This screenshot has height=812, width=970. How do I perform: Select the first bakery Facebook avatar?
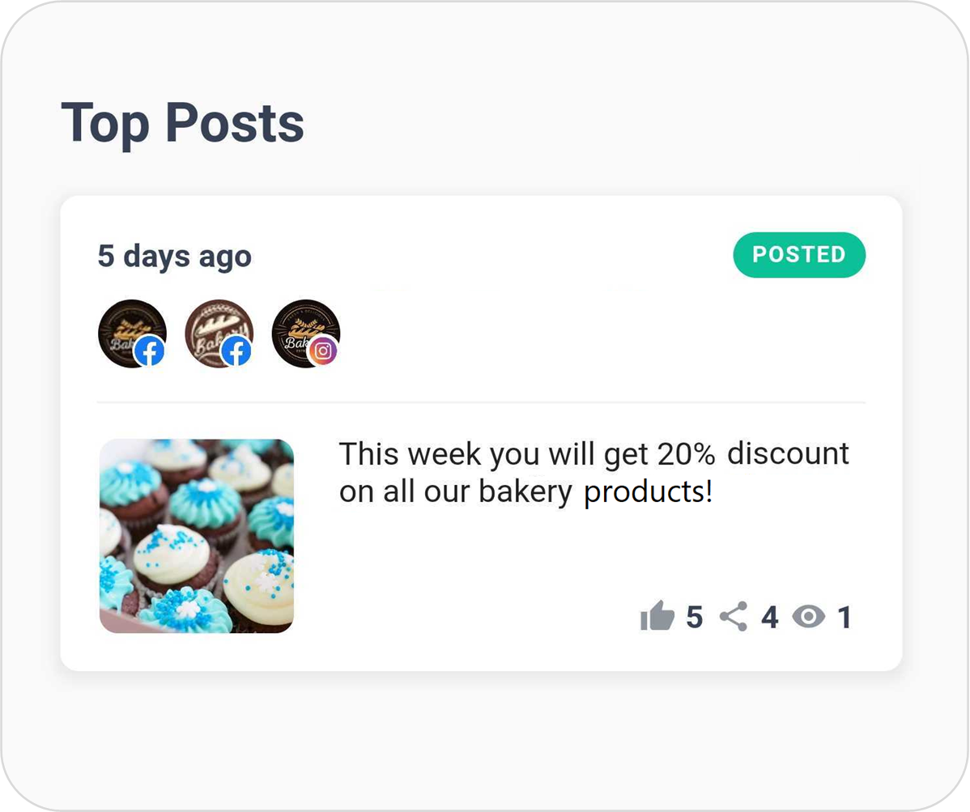point(133,334)
